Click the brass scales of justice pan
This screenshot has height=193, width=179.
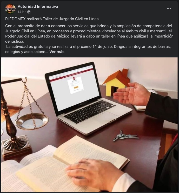(32, 121)
